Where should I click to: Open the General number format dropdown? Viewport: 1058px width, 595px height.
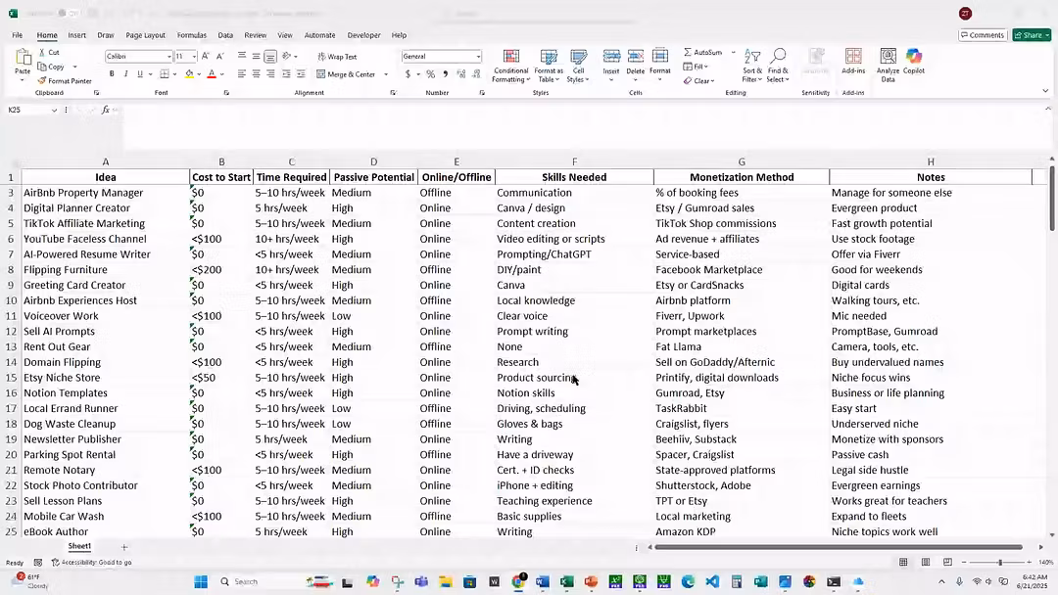pos(478,57)
